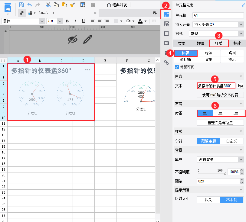This screenshot has width=246, height=222.
Task: Open the cell element panel icon in sidebar
Action: (166, 14)
